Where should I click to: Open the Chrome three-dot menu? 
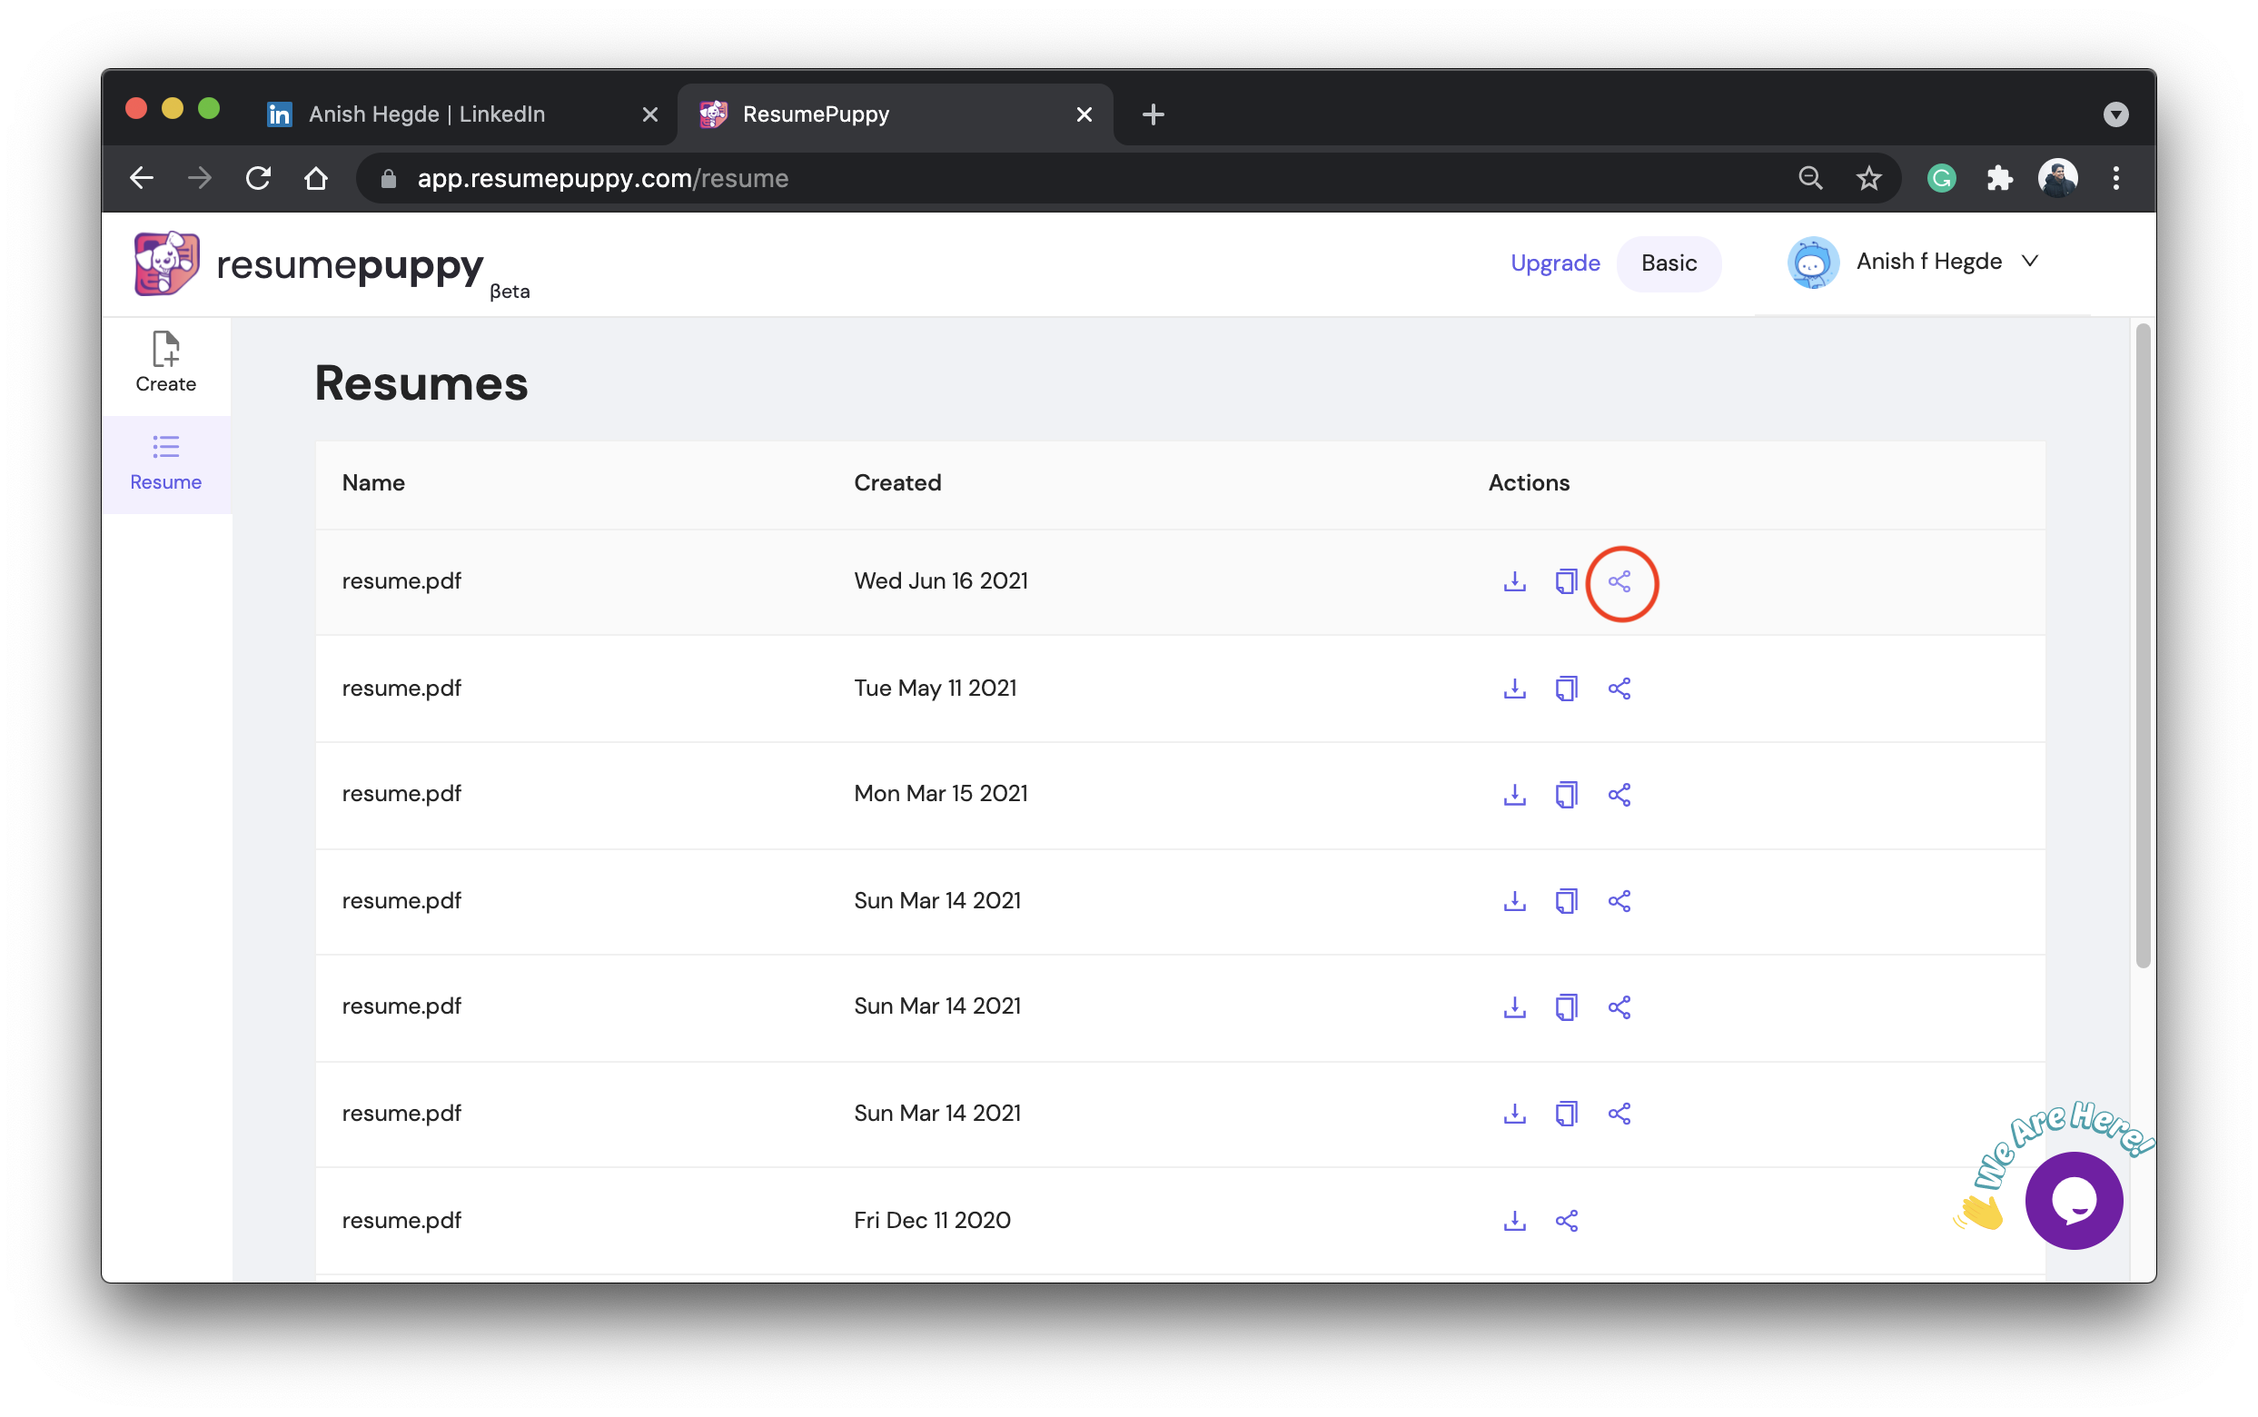click(2115, 178)
